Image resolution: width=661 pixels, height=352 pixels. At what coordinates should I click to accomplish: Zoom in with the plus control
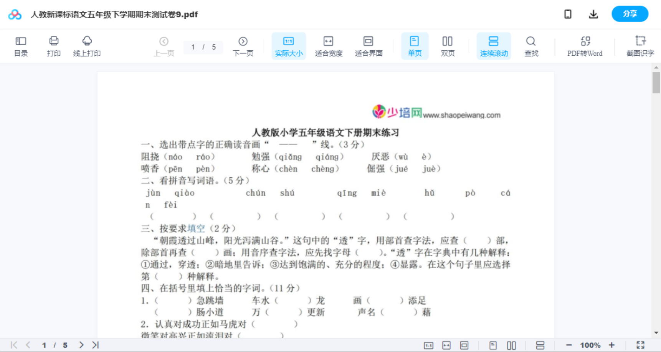pyautogui.click(x=612, y=344)
